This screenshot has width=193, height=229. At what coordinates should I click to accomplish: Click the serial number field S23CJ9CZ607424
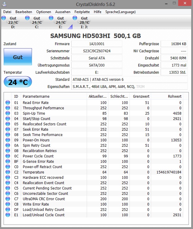click(x=96, y=51)
